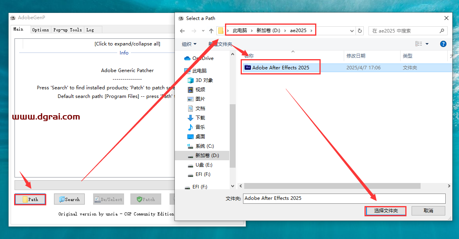Click the horizontal scrollbar left arrow
The width and height of the screenshot is (459, 239).
point(241,186)
